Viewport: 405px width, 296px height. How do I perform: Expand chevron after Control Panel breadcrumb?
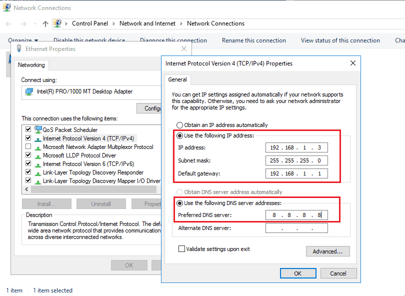[x=113, y=24]
